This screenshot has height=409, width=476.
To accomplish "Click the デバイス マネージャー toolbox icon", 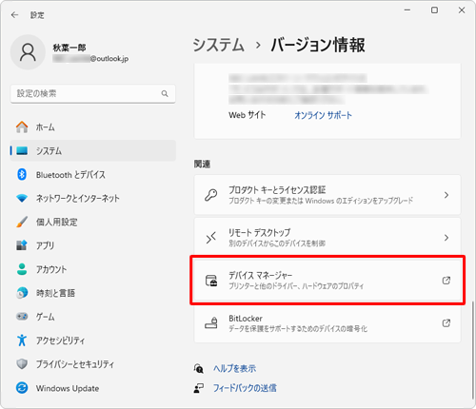I will tap(211, 281).
